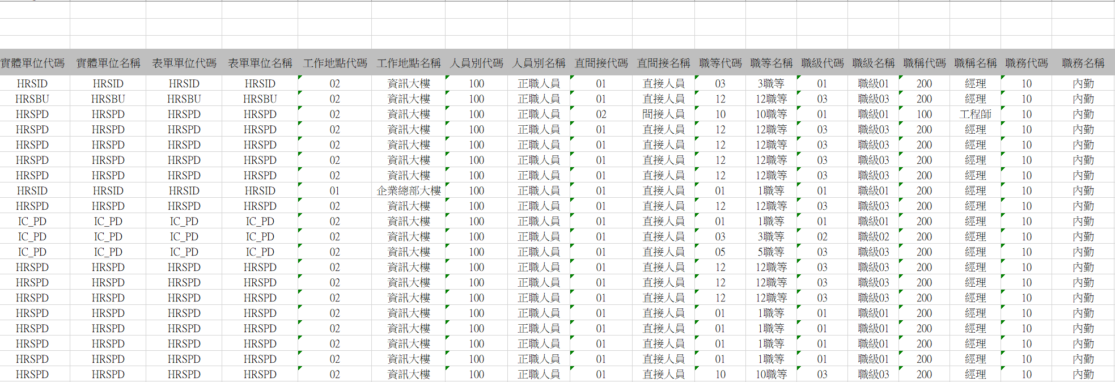Click the 02 value under 職級代碼
This screenshot has width=1115, height=382.
[822, 237]
